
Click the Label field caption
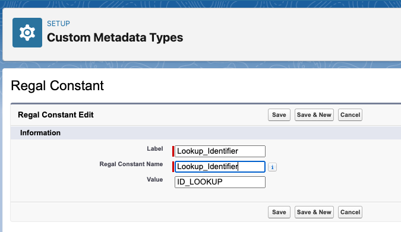(x=154, y=149)
